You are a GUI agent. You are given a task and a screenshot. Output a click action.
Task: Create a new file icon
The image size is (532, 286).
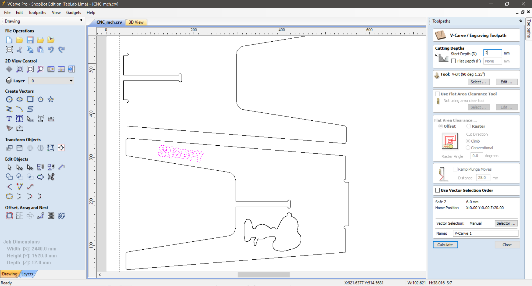click(x=9, y=40)
